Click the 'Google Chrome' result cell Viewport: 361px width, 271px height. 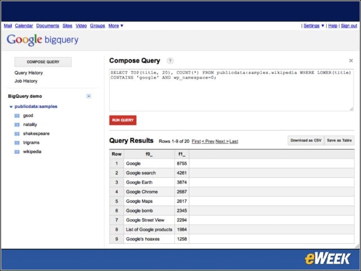pos(149,192)
